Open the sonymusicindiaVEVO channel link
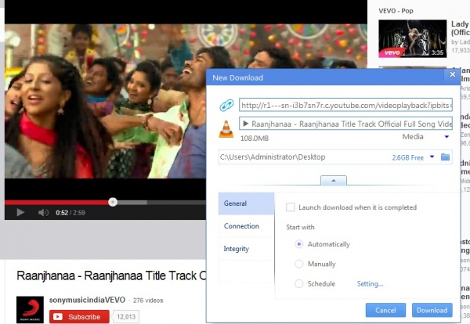 coord(87,300)
